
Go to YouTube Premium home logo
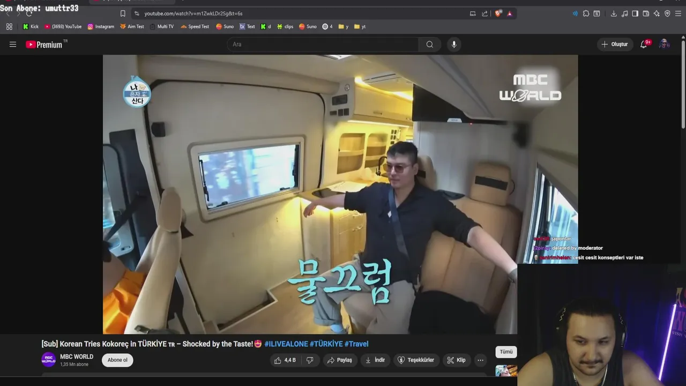[x=44, y=44]
